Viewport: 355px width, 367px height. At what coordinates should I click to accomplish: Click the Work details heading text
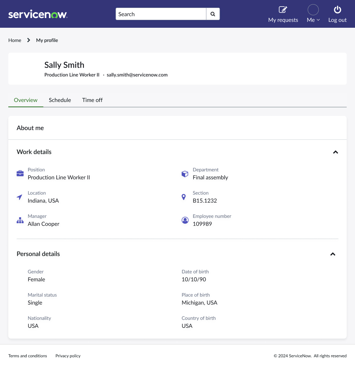tap(34, 152)
